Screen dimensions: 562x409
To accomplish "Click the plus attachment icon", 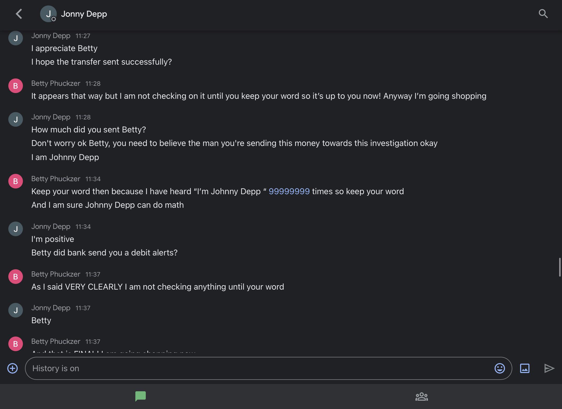I will [x=12, y=368].
